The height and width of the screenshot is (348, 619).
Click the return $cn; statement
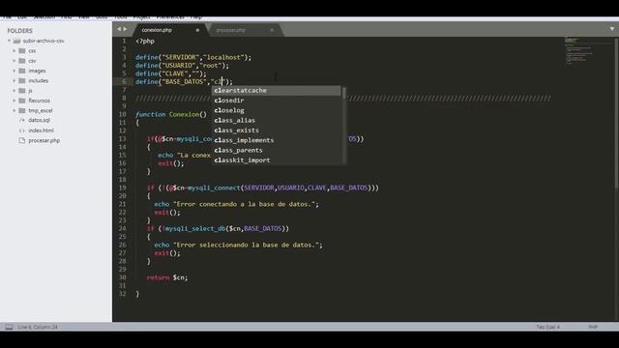tap(167, 277)
